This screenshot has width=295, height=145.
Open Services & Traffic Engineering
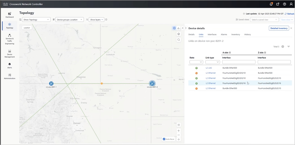pos(10,39)
